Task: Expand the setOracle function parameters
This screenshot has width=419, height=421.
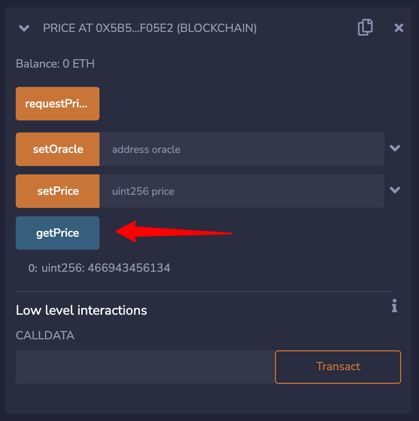Action: click(395, 149)
